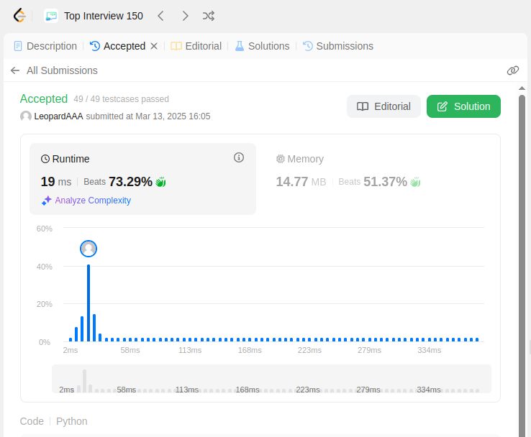
Task: Select the Accepted tab
Action: coord(118,46)
